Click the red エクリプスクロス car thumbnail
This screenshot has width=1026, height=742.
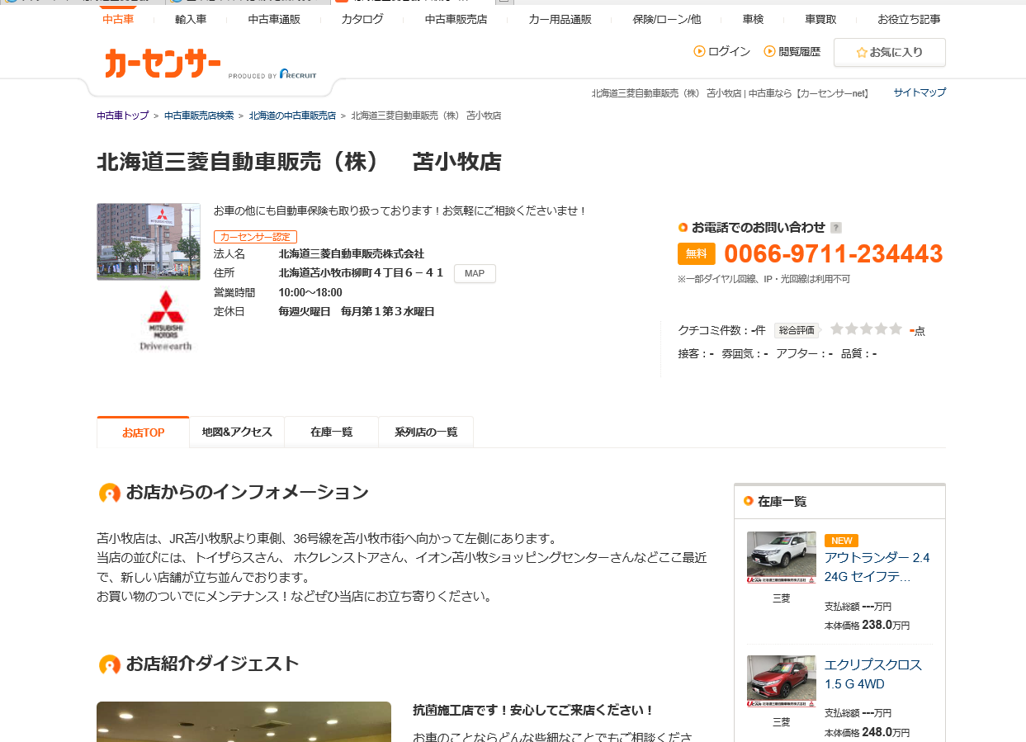pyautogui.click(x=781, y=681)
